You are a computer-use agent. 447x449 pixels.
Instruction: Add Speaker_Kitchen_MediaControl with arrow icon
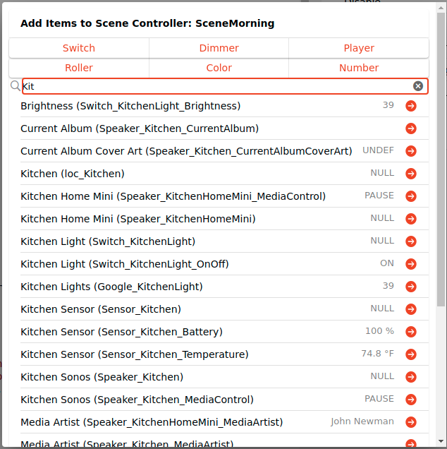[x=411, y=400]
